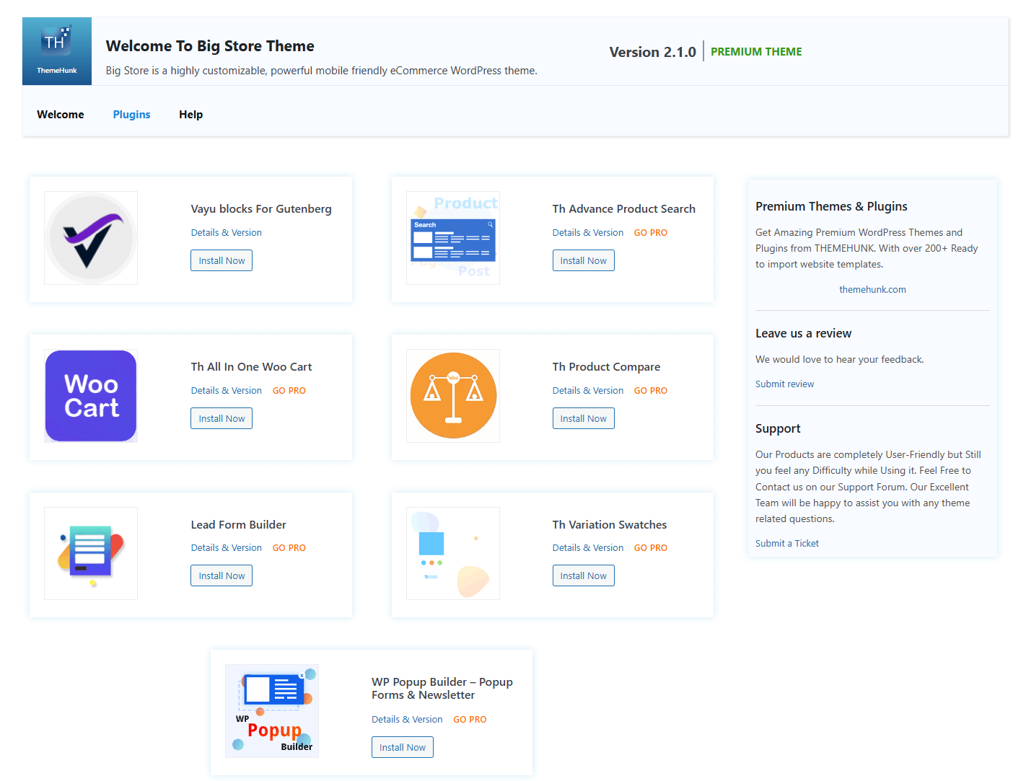Click the Support heading in sidebar

tap(778, 428)
